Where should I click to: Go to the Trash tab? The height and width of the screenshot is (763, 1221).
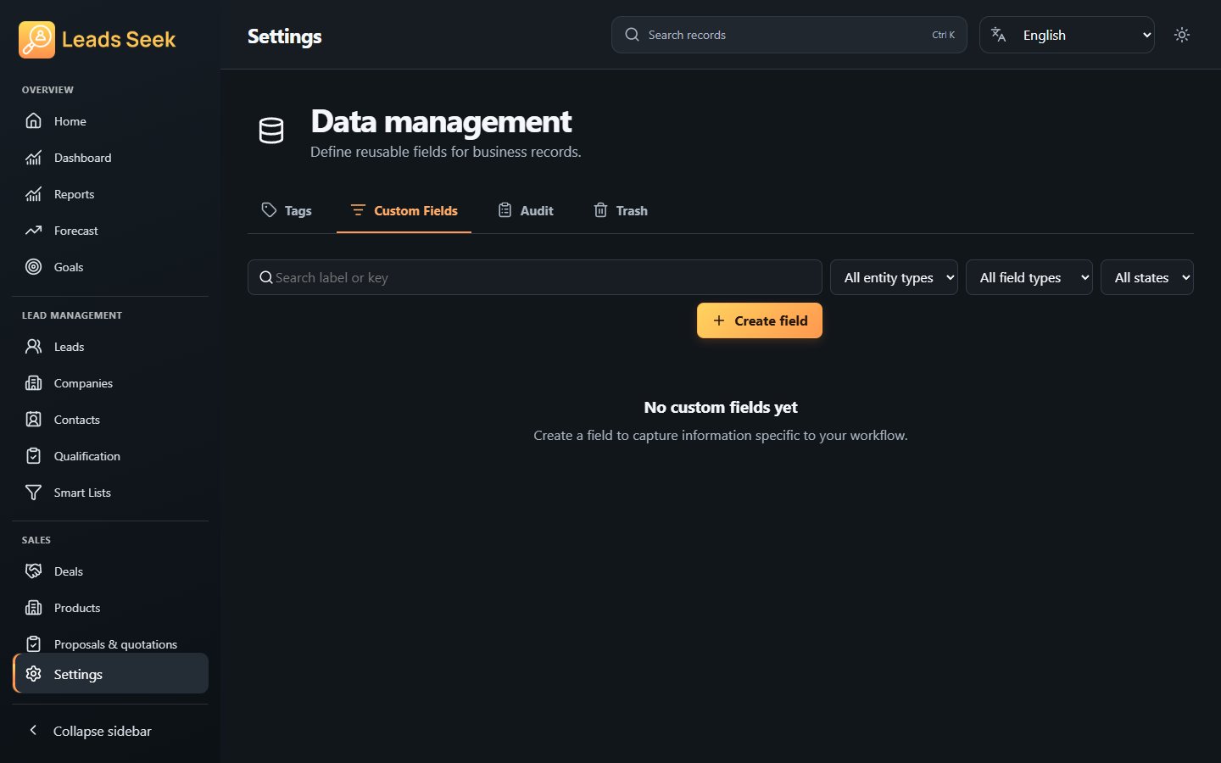(x=621, y=210)
